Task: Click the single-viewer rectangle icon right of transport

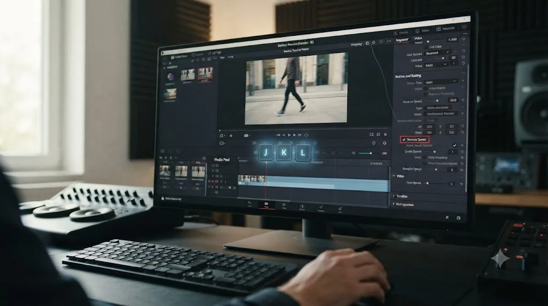Action: click(x=371, y=134)
